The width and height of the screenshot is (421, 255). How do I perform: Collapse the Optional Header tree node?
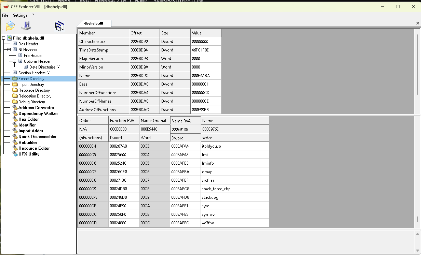(x=15, y=61)
